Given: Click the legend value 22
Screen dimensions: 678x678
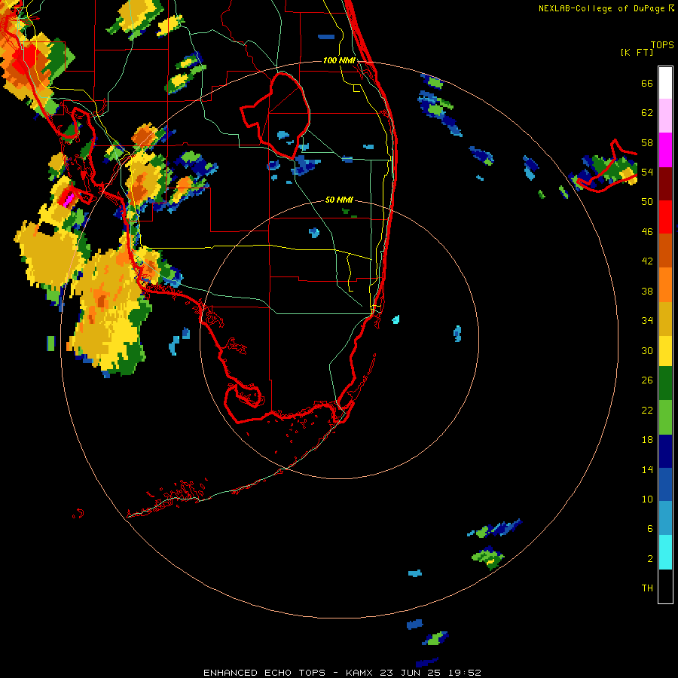Looking at the screenshot, I should pyautogui.click(x=647, y=410).
